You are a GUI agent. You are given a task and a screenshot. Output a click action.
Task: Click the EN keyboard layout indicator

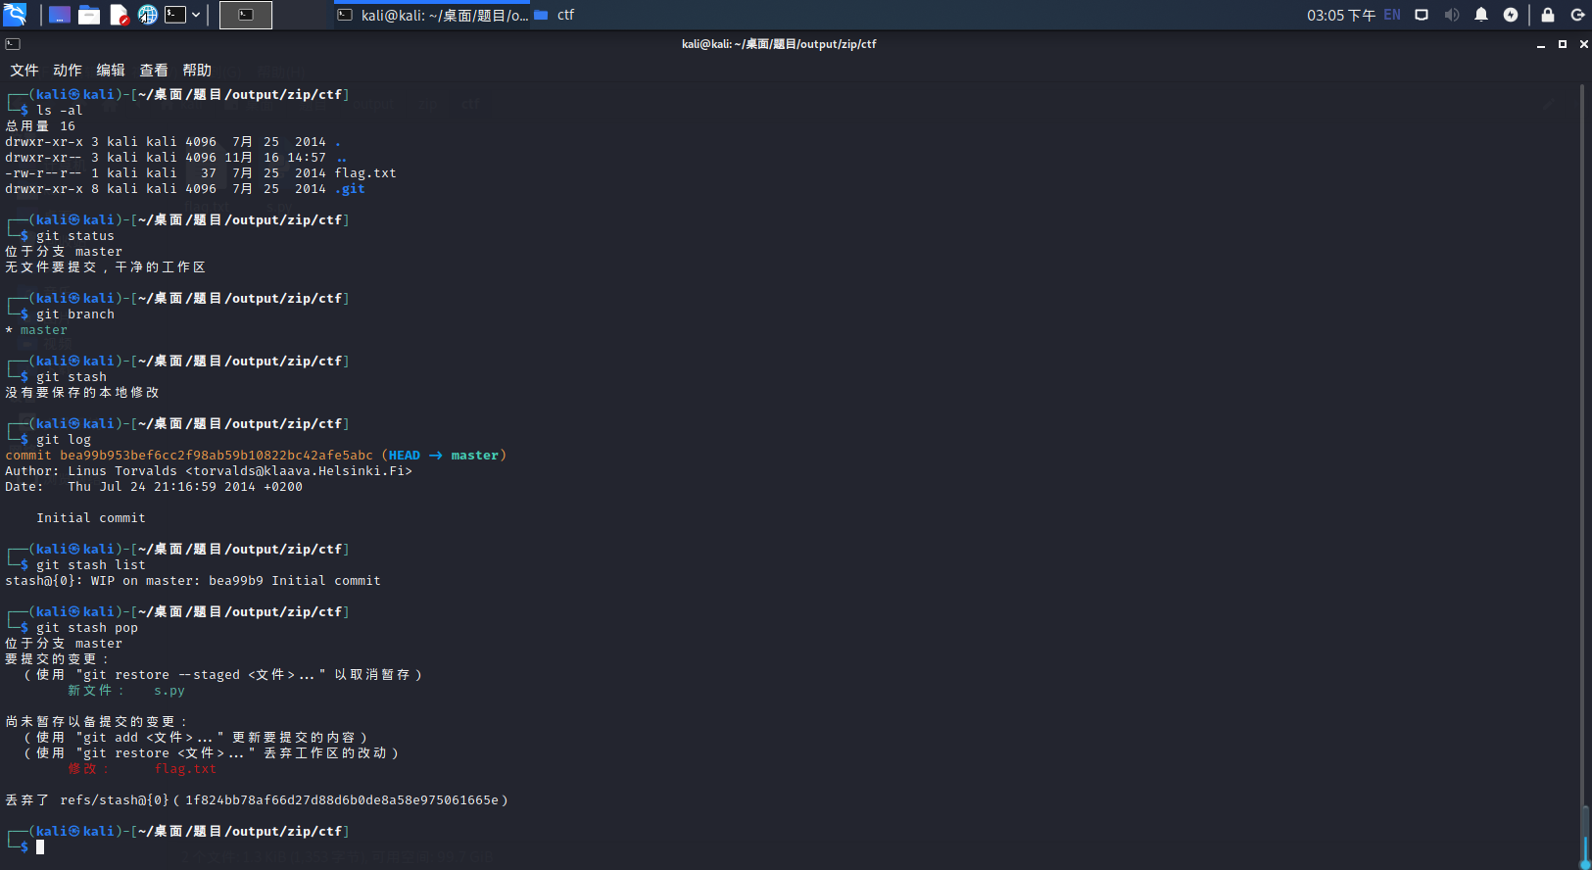1392,15
